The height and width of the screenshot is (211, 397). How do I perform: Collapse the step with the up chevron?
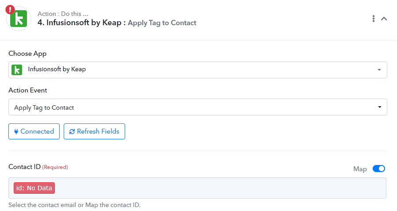pos(384,19)
